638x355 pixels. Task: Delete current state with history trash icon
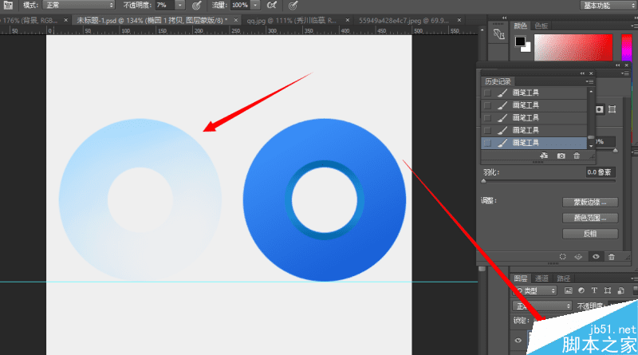[578, 155]
